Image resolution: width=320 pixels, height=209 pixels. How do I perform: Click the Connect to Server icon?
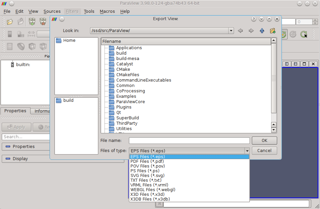[31, 21]
